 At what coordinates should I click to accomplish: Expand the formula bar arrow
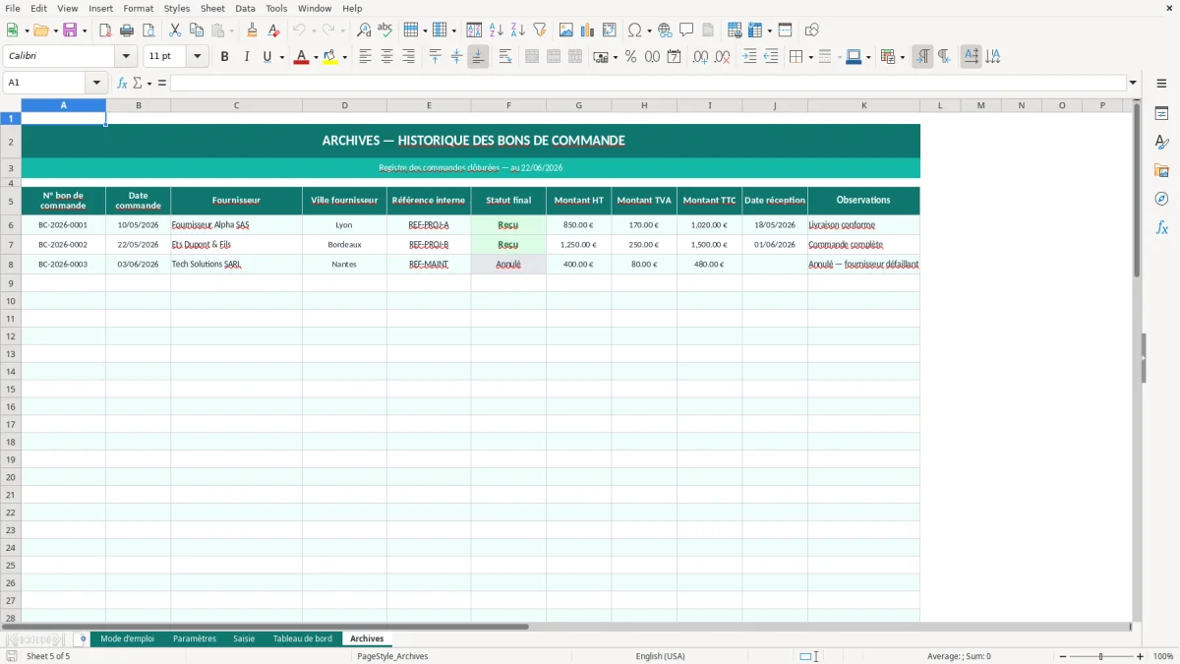(x=1133, y=83)
